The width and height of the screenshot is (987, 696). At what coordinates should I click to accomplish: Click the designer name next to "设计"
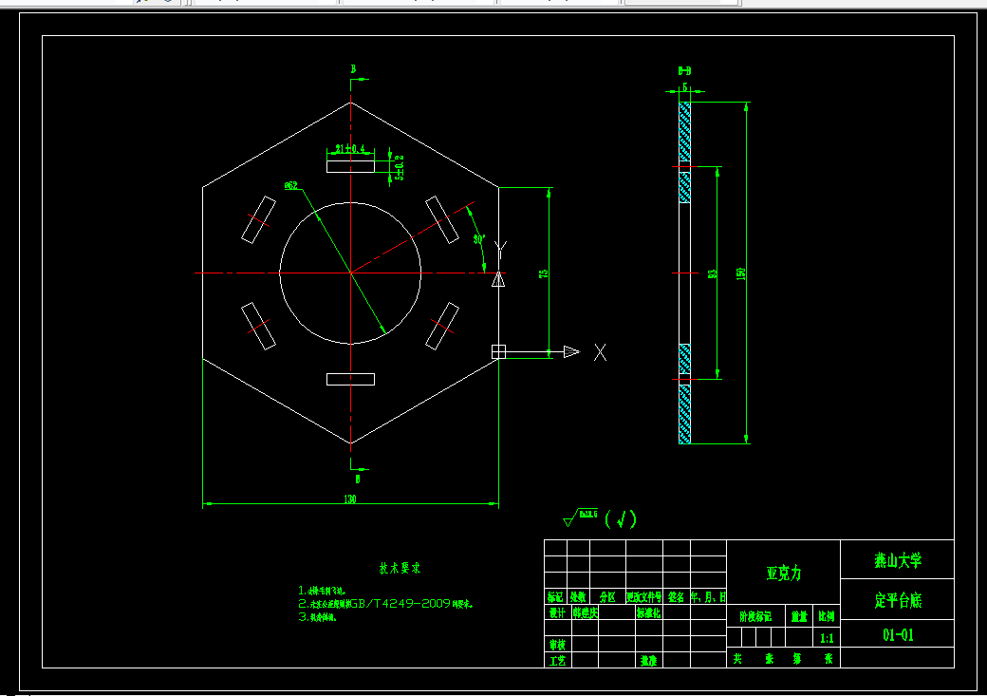(x=586, y=612)
